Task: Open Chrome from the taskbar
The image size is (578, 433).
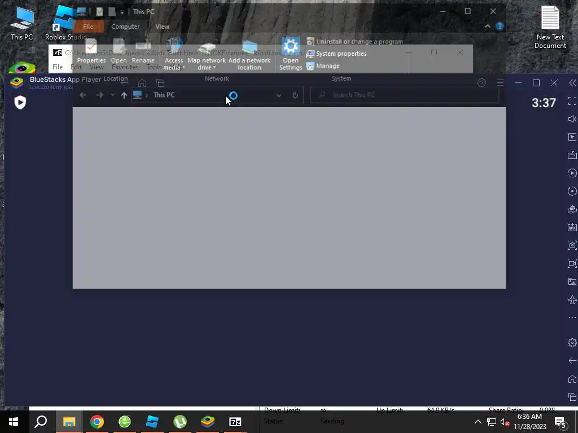Action: (97, 422)
